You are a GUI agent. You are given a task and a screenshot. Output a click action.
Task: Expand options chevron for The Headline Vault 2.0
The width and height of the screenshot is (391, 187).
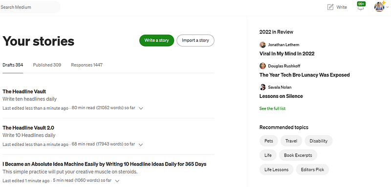tap(141, 144)
